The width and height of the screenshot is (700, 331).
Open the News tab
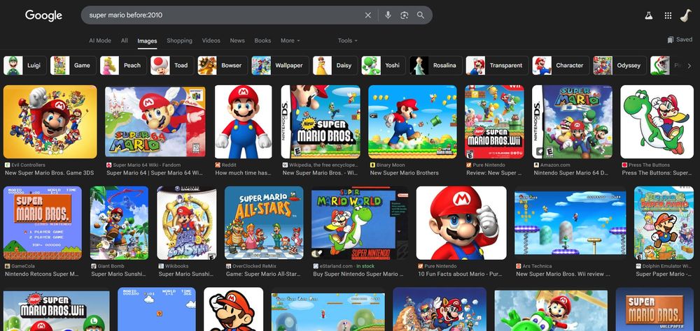pyautogui.click(x=237, y=41)
